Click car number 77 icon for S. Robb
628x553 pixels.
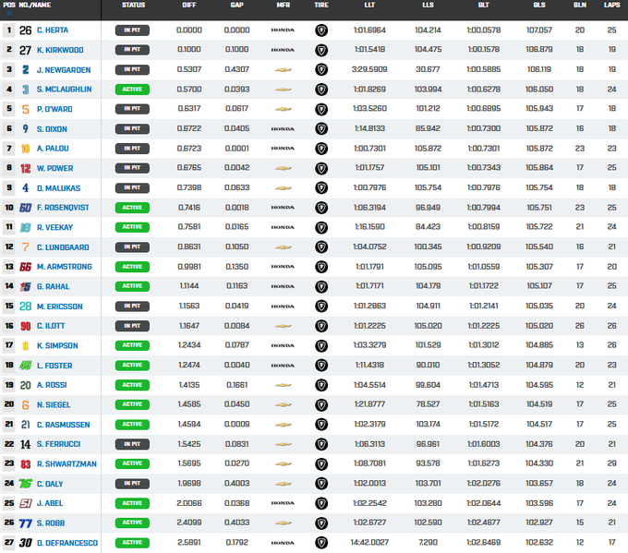point(25,523)
